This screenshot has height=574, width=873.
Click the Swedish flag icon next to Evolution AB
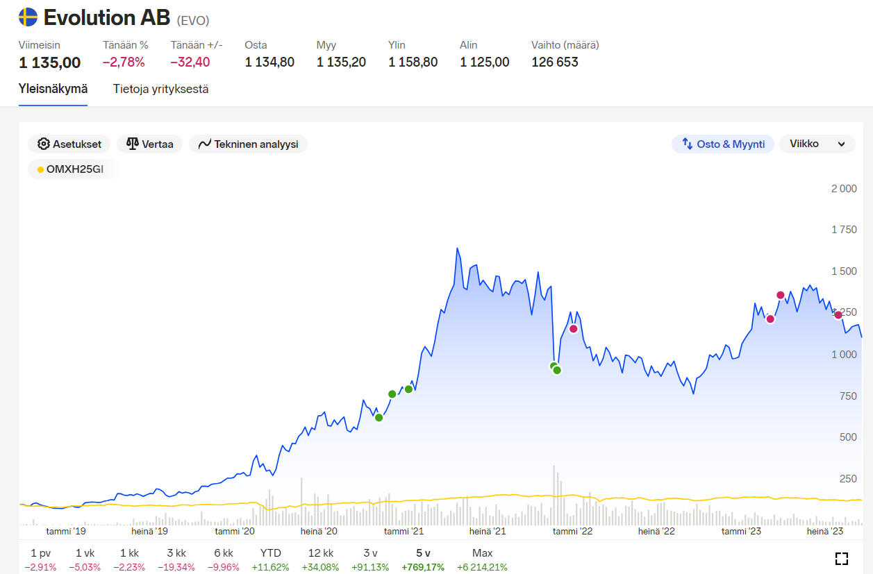pyautogui.click(x=28, y=17)
